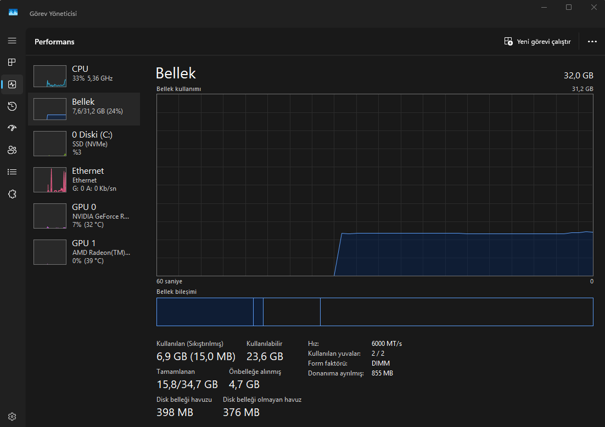Click the 31,2 GB graph scale label
Viewport: 605px width, 427px height.
(x=582, y=89)
